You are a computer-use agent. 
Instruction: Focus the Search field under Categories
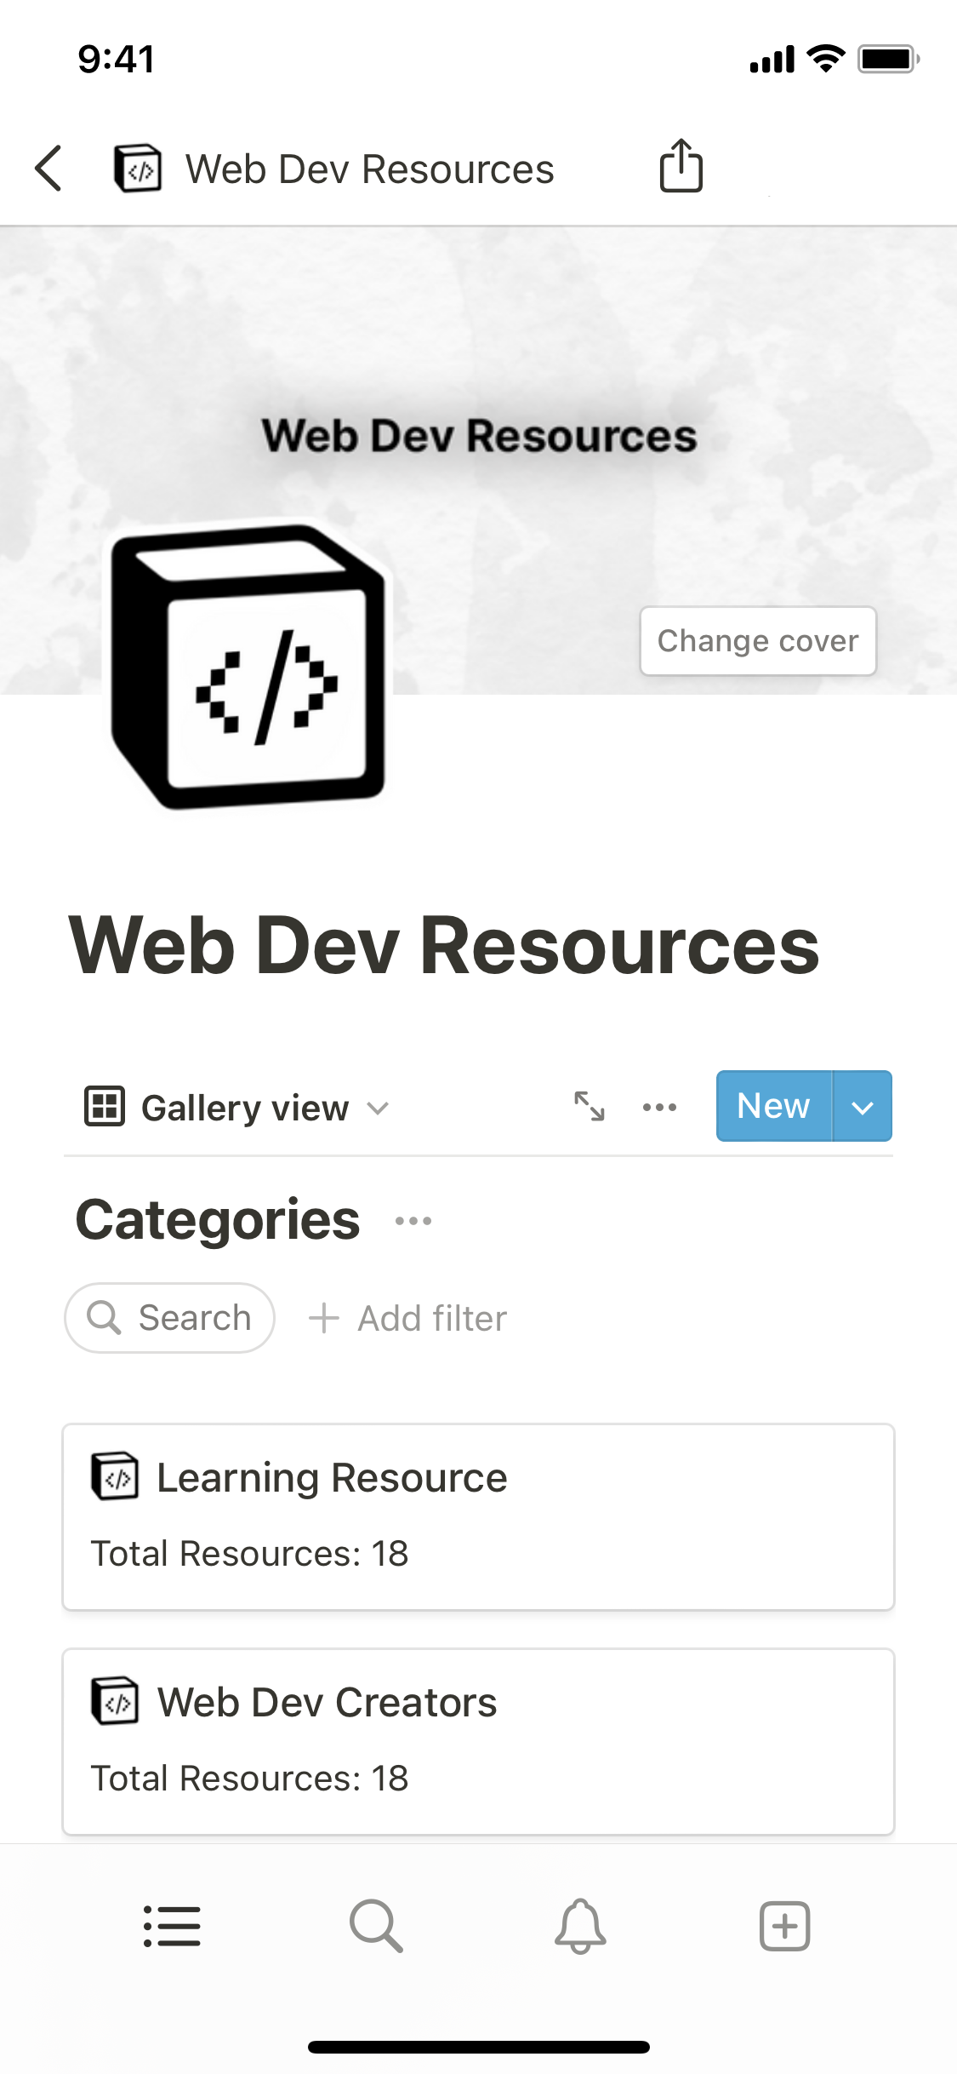coord(170,1318)
